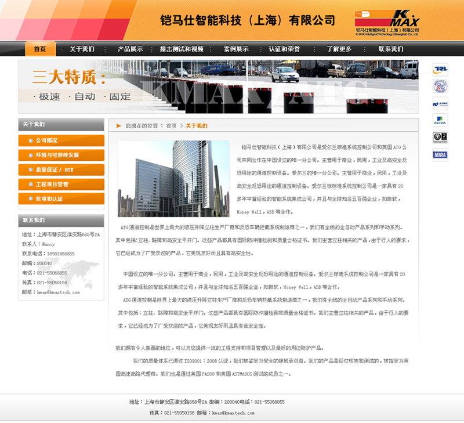The height and width of the screenshot is (423, 464).
Task: Click 联系我们 in the top navigation
Action: coord(390,49)
